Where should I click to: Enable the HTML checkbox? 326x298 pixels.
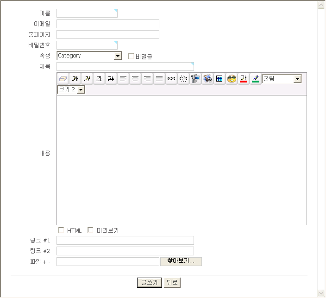pos(61,230)
